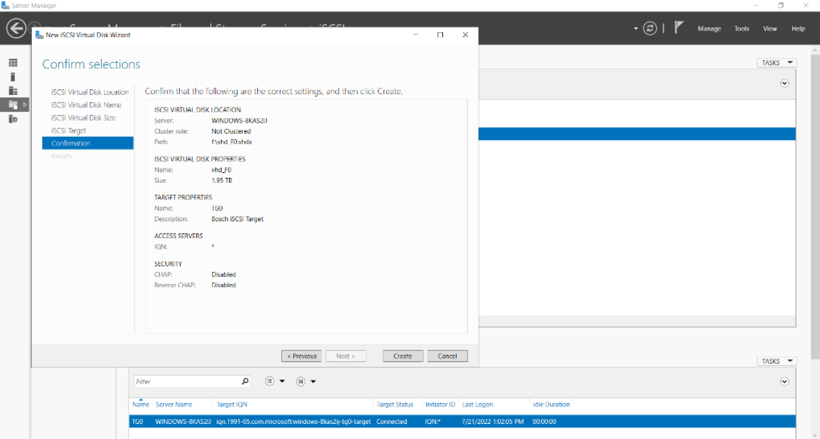Viewport: 820px width, 439px height.
Task: Open the lower TASKS dropdown
Action: 777,361
